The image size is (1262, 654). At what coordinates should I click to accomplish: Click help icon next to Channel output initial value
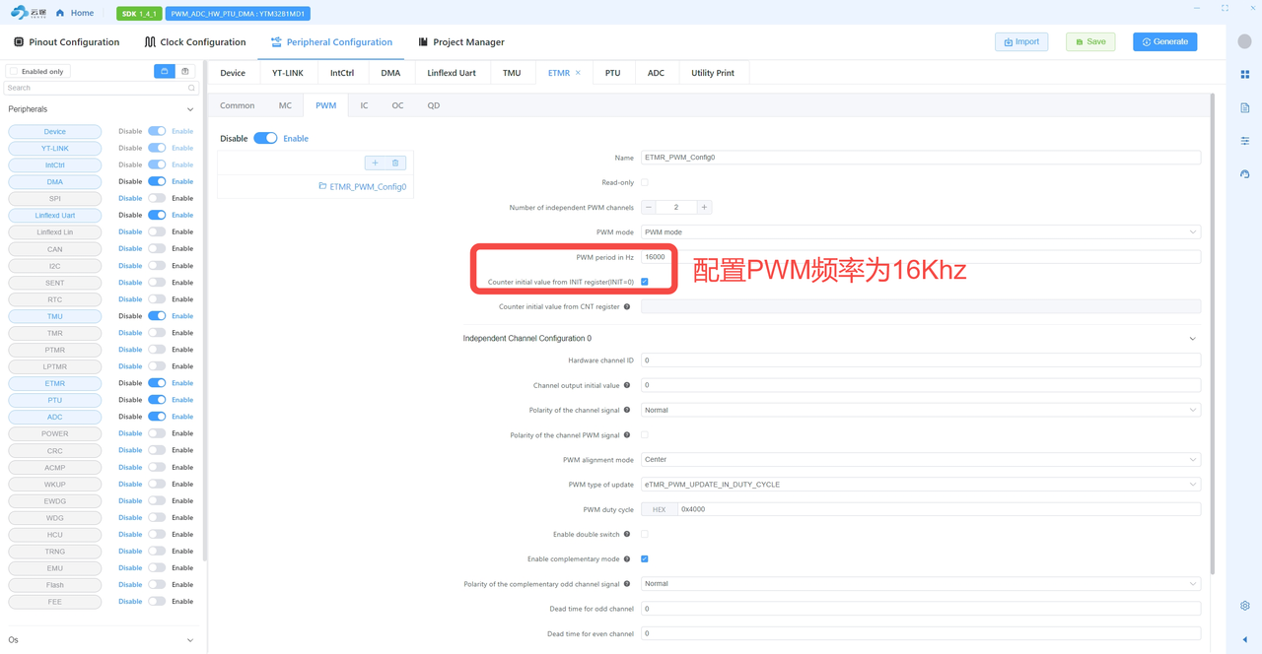pyautogui.click(x=627, y=385)
